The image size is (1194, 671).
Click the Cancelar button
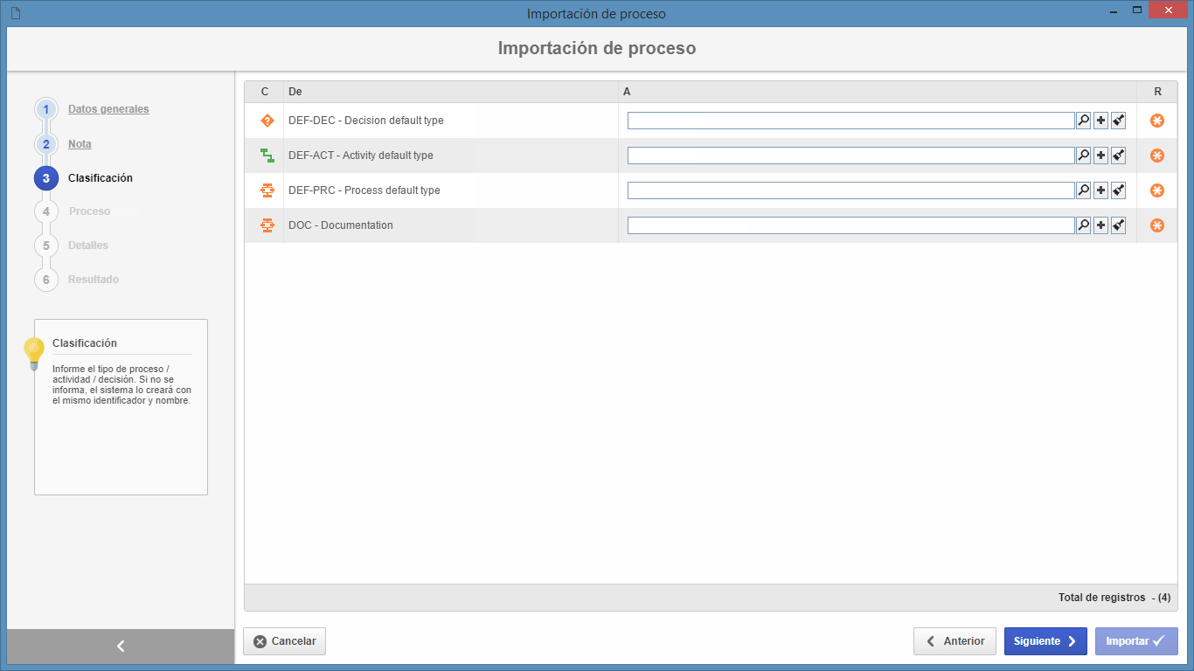[x=285, y=641]
